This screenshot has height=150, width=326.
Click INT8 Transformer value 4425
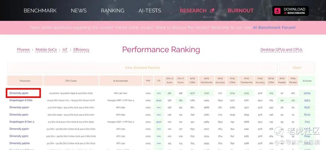point(206,100)
